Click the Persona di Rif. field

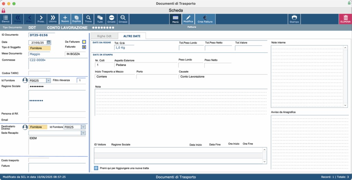[x=57, y=114]
